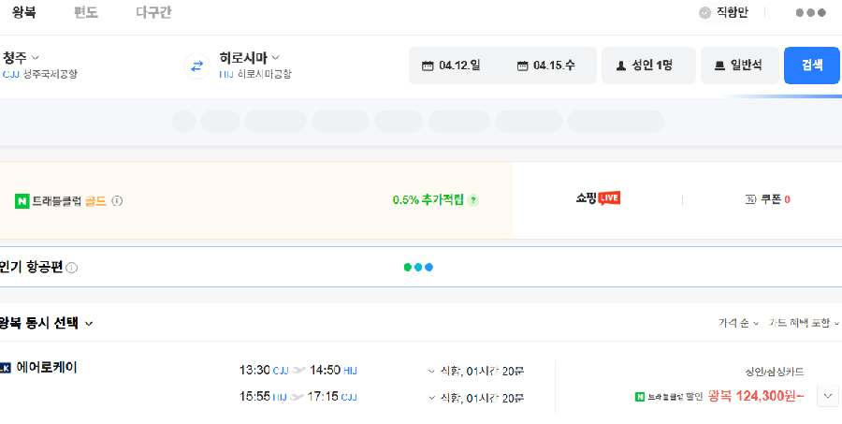Expand the 왕복 동시 선택 dropdown
842x424 pixels.
click(x=47, y=323)
